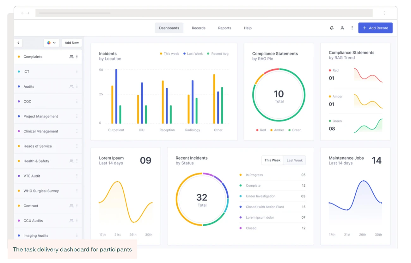Viewport: 411px width, 263px height.
Task: Open the user profile icon
Action: [x=342, y=28]
